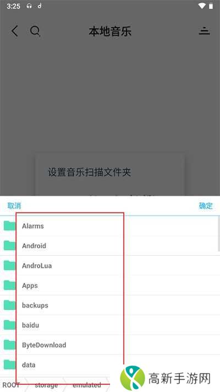
Task: Click 确定 to confirm folder
Action: (206, 206)
